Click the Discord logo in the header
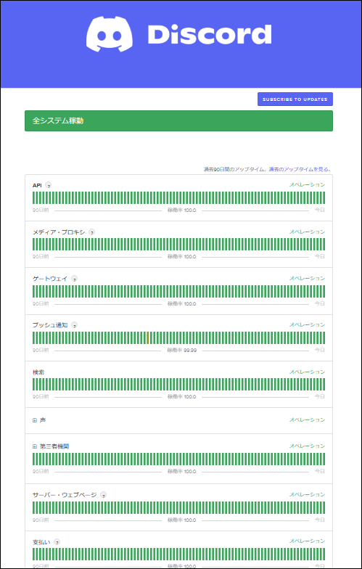Viewport: 362px width, 569px height. coord(178,34)
